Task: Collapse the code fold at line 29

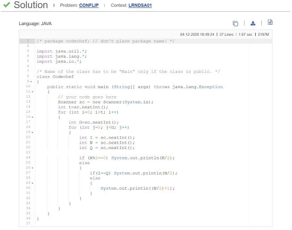Action: (x=32, y=183)
